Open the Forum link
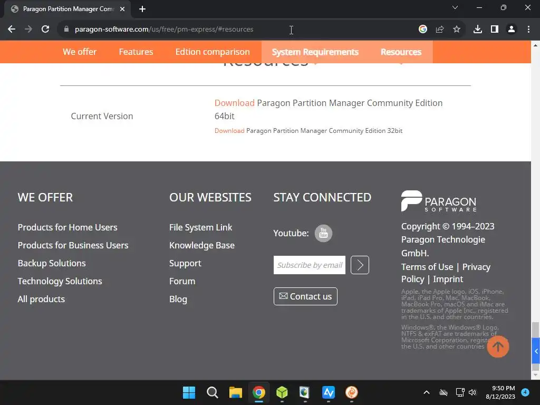This screenshot has height=405, width=540. click(182, 281)
